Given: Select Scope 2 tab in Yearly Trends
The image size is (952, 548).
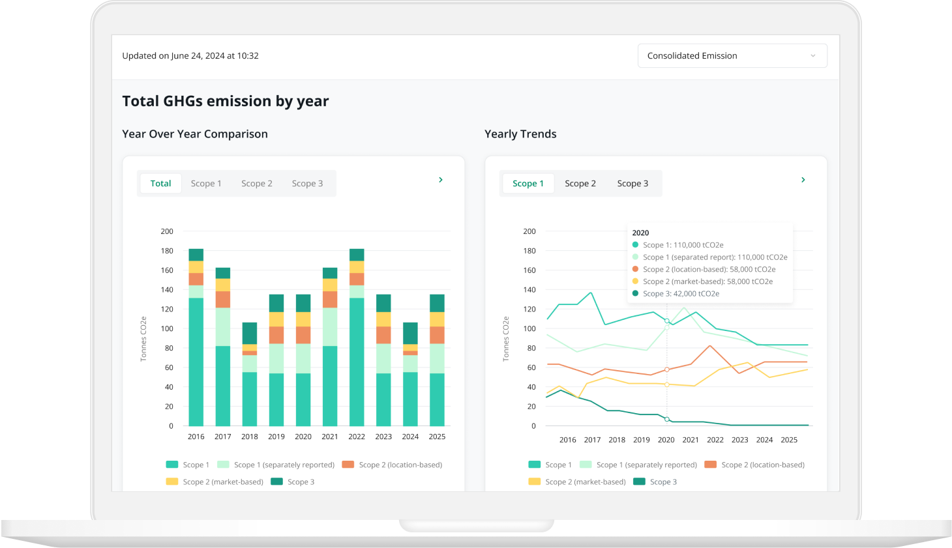Looking at the screenshot, I should (x=580, y=184).
